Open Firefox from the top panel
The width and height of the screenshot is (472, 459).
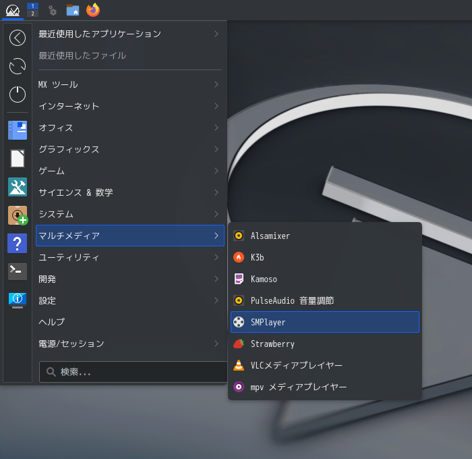click(93, 10)
